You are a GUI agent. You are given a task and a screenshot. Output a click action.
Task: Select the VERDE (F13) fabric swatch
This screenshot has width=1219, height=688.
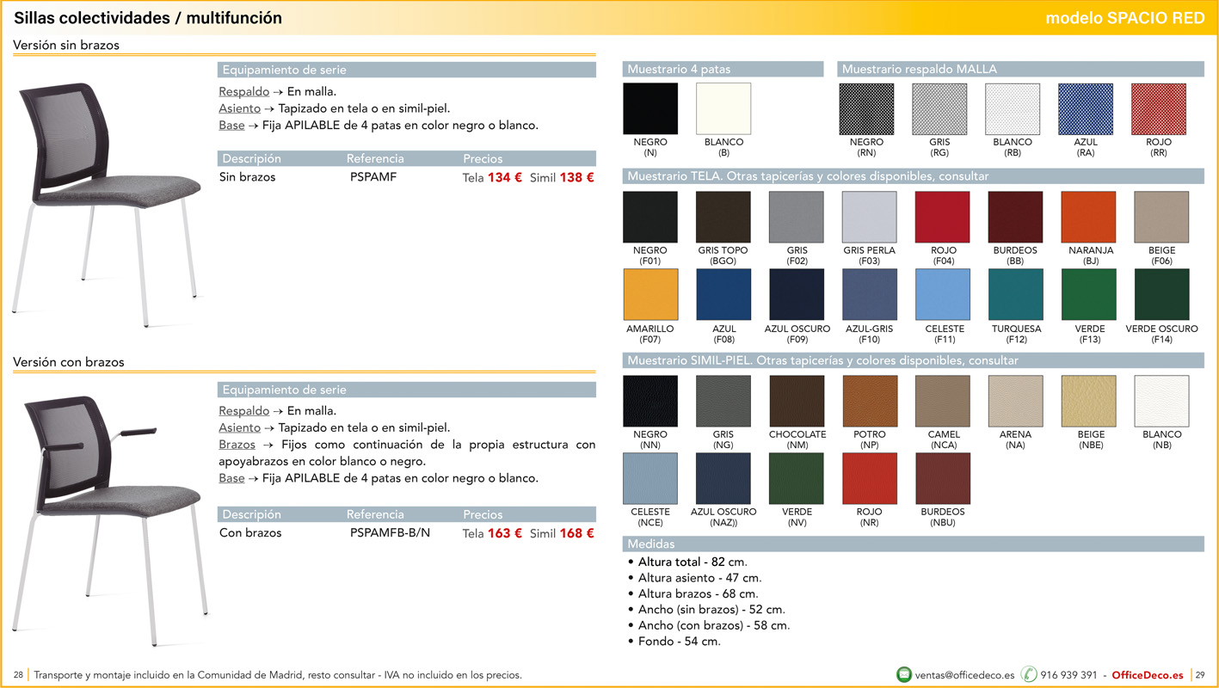[x=1089, y=295]
